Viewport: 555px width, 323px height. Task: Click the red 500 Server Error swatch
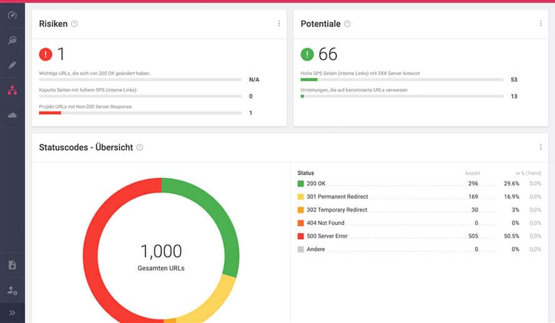click(301, 236)
